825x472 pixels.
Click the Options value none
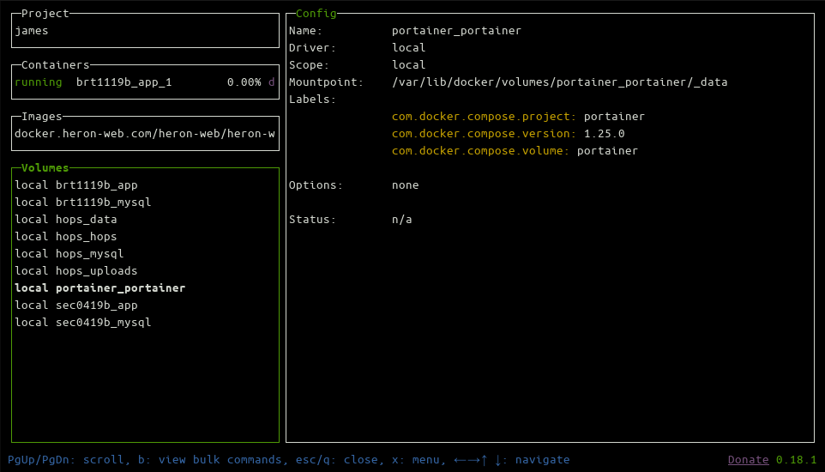coord(405,185)
